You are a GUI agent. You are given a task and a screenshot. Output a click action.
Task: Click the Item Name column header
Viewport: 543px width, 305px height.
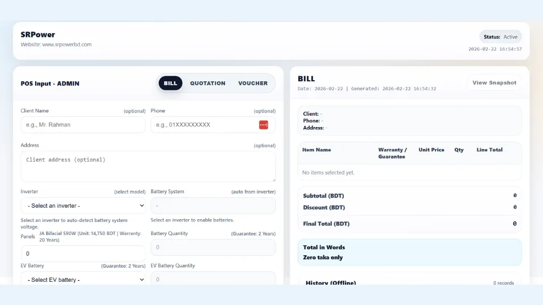coord(317,150)
